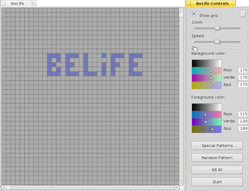Generate a Random Pattern
The height and width of the screenshot is (191, 249).
[217, 158]
